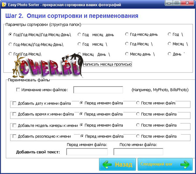Screen dimensions: 196x174
Task: Click the green next step arrow icon
Action: point(185,164)
